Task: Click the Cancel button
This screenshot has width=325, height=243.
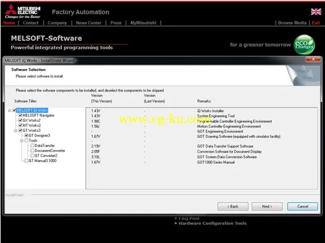Action: pos(303,206)
